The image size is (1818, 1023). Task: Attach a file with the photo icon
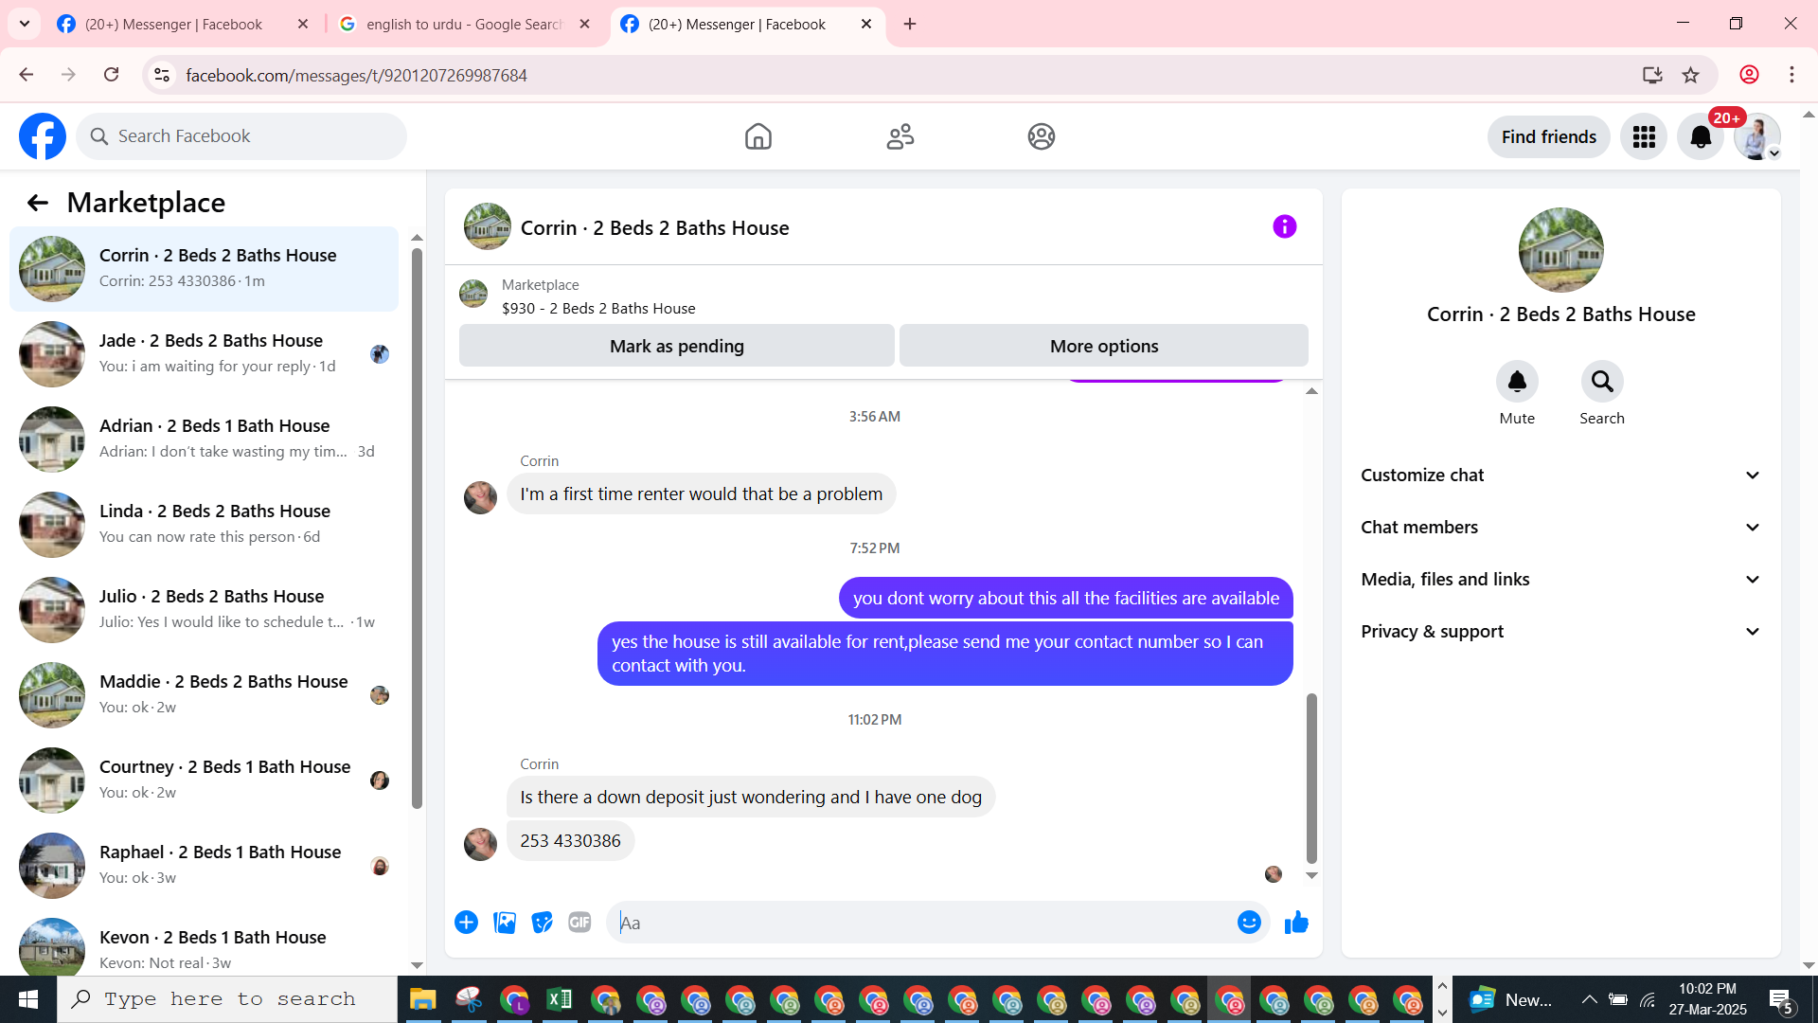pos(505,923)
